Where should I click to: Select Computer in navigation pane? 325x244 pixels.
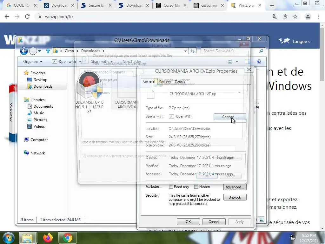click(39, 140)
